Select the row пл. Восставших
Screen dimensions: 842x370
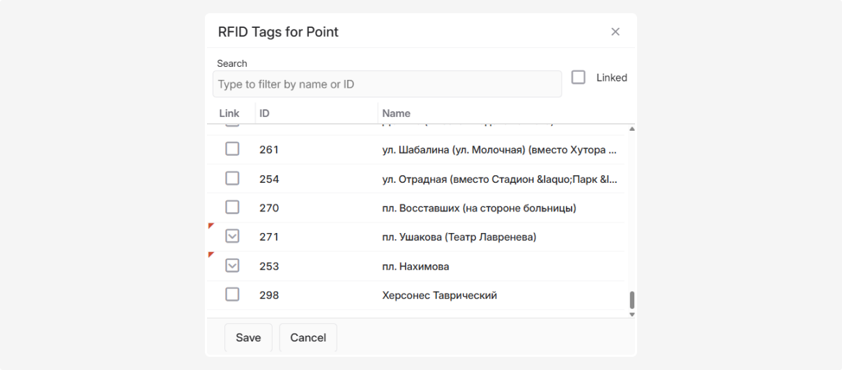479,208
